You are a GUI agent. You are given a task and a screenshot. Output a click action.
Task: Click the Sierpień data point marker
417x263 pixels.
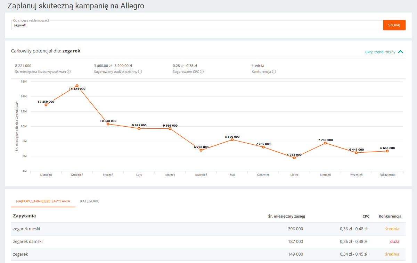(x=325, y=143)
